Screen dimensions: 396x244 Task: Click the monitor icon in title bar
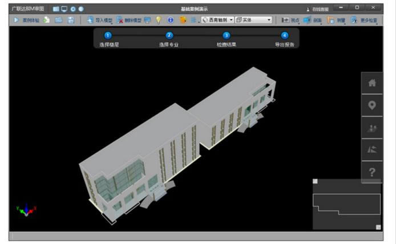click(x=64, y=9)
